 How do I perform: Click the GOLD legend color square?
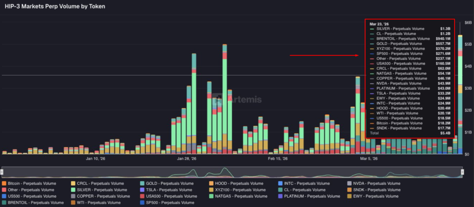pos(142,183)
